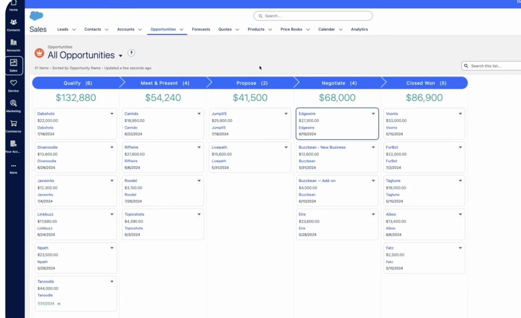Open the Camido card actions menu

point(199,114)
